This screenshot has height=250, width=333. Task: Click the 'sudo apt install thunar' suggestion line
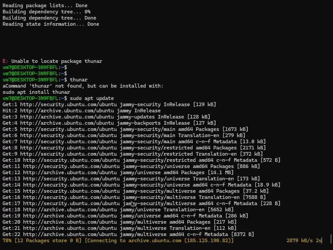click(x=36, y=92)
